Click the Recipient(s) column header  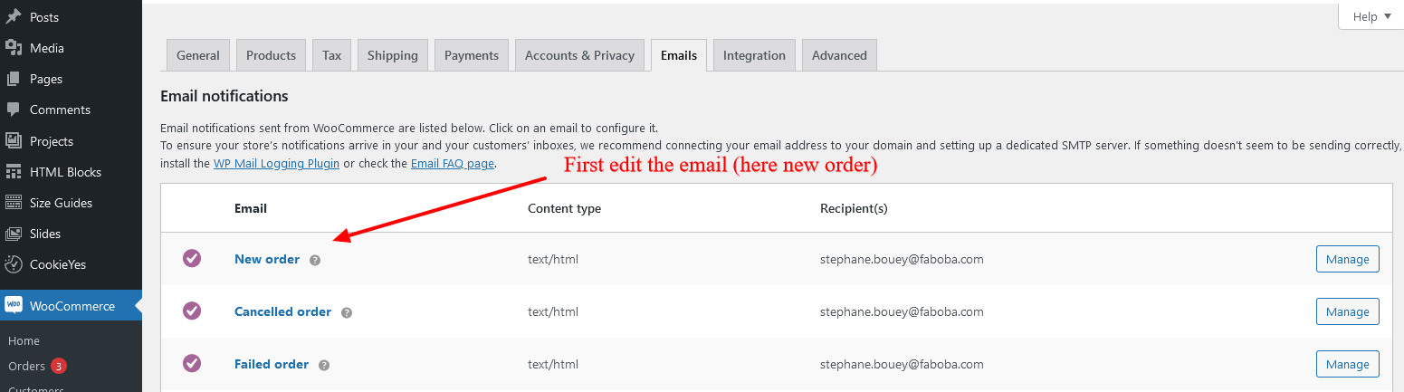[854, 208]
